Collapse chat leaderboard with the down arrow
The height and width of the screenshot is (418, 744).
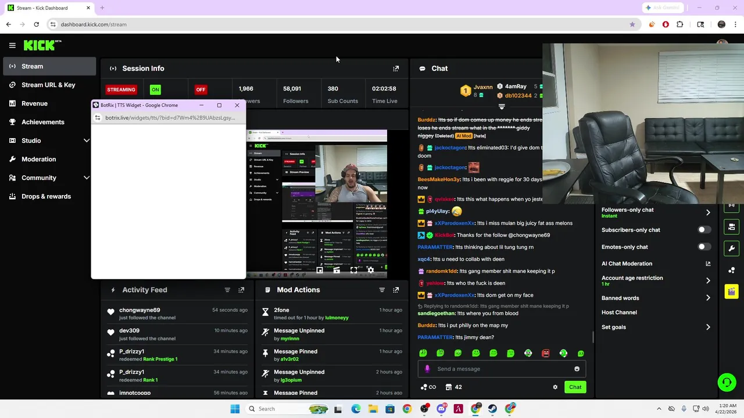pyautogui.click(x=502, y=107)
